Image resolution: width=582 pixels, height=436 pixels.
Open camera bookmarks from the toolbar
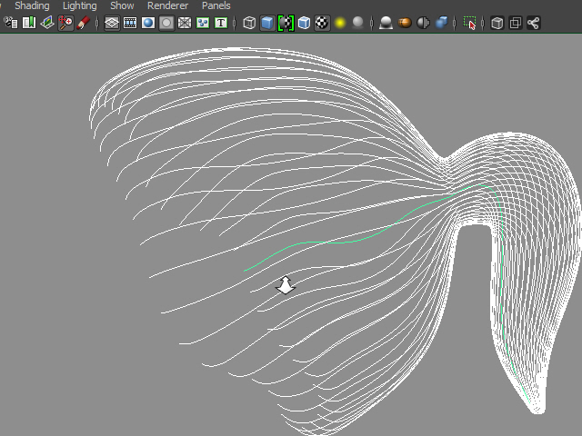click(29, 23)
